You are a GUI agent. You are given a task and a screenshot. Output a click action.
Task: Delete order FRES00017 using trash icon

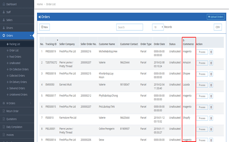click(211, 96)
